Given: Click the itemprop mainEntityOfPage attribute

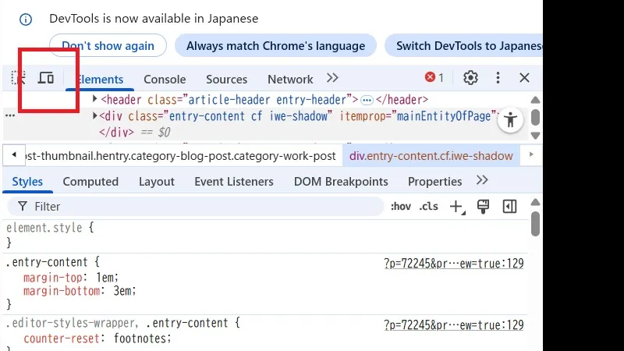Looking at the screenshot, I should coord(418,115).
